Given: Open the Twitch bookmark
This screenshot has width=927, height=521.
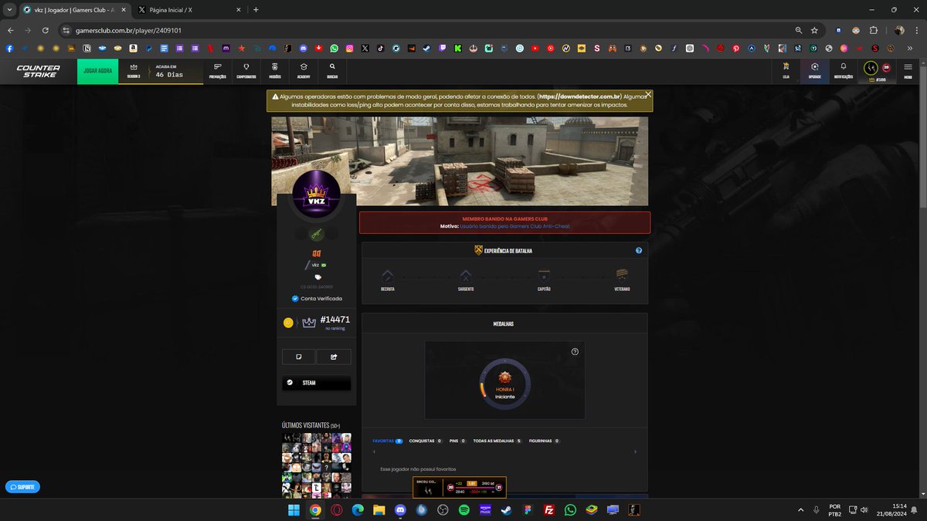Looking at the screenshot, I should pyautogui.click(x=443, y=48).
